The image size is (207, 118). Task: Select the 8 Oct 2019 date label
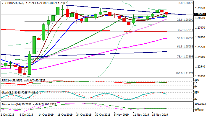(x=26, y=115)
